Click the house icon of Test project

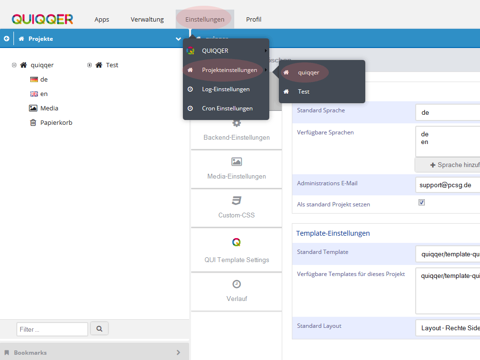pyautogui.click(x=99, y=65)
